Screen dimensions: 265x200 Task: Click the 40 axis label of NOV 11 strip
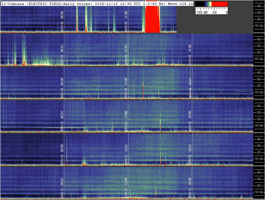pos(259,172)
